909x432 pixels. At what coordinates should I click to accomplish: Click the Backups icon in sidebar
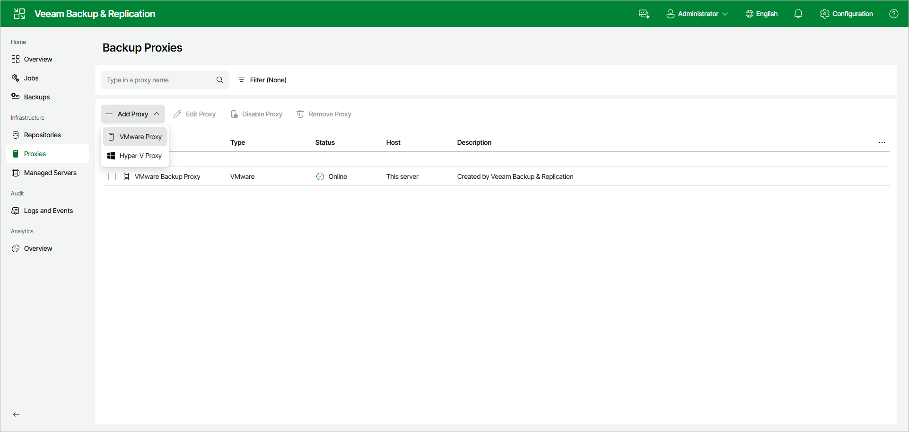click(x=16, y=97)
